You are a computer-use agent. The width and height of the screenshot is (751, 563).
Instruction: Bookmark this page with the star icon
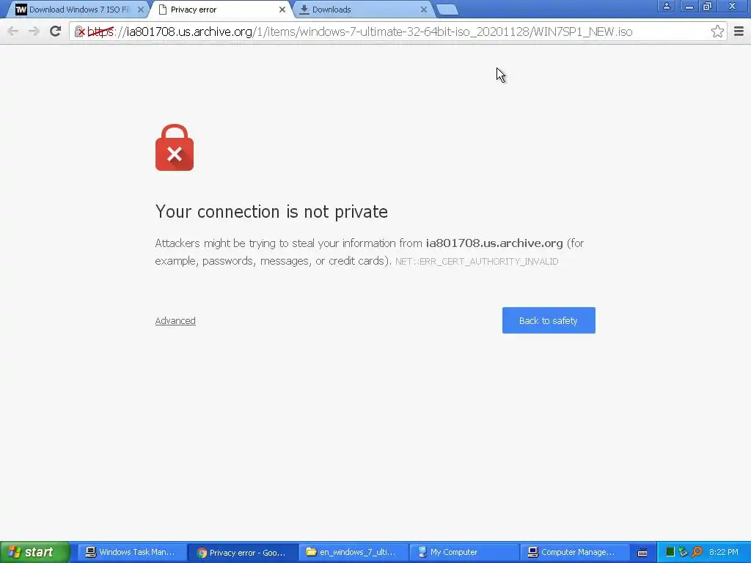pyautogui.click(x=717, y=32)
